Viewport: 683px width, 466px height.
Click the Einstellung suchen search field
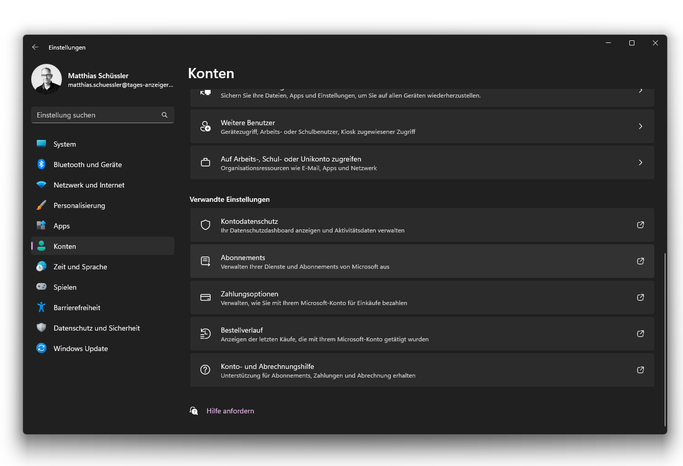pos(97,115)
